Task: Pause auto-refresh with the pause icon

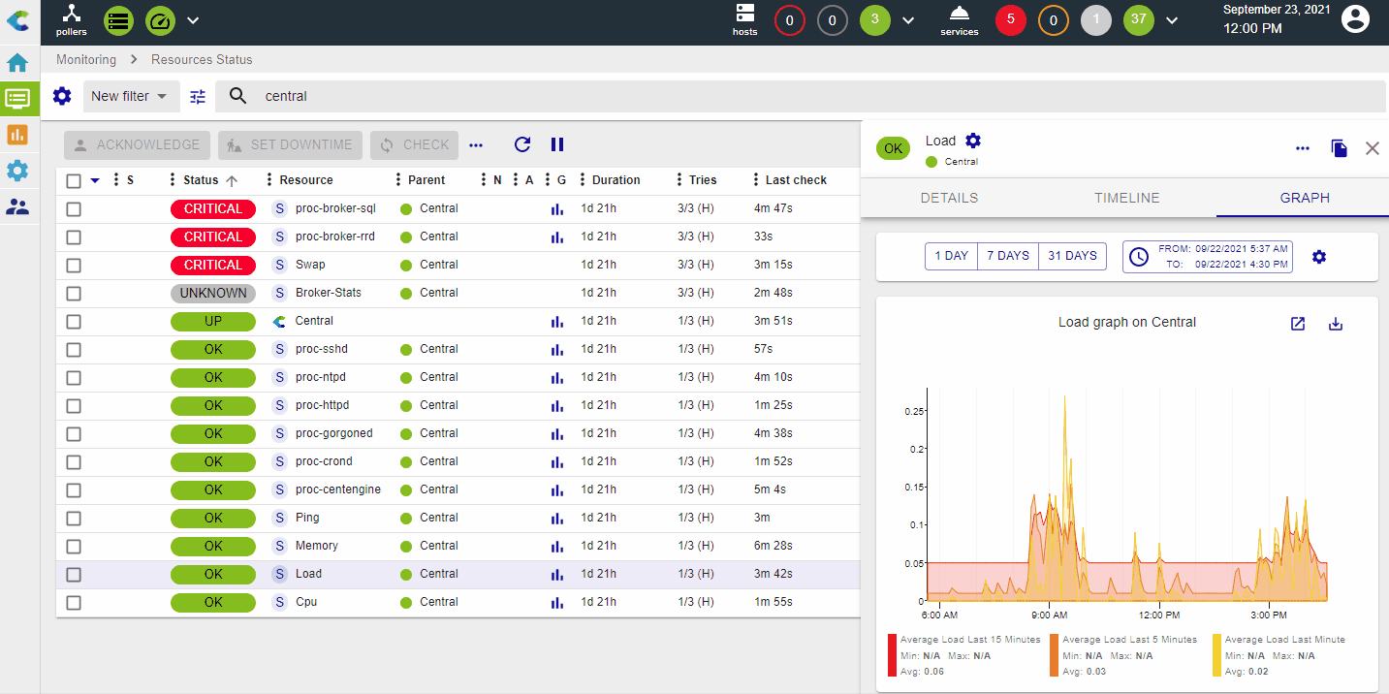Action: coord(557,144)
